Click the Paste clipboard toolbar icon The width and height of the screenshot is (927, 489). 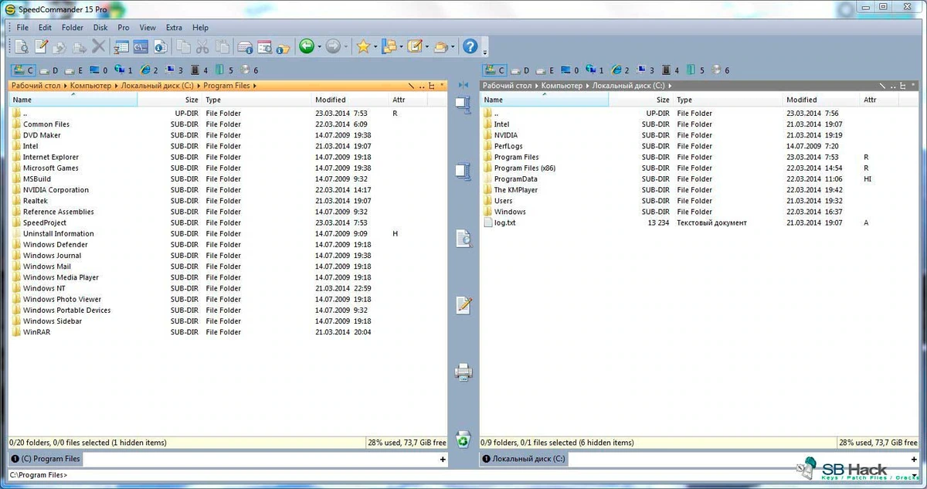click(x=222, y=47)
